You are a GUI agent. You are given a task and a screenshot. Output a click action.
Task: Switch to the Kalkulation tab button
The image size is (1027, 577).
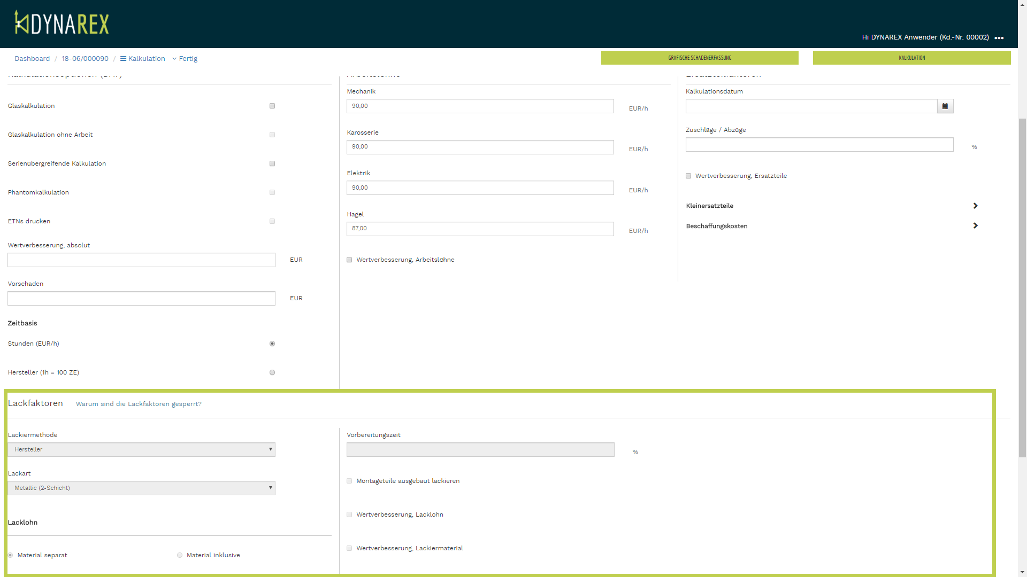911,58
